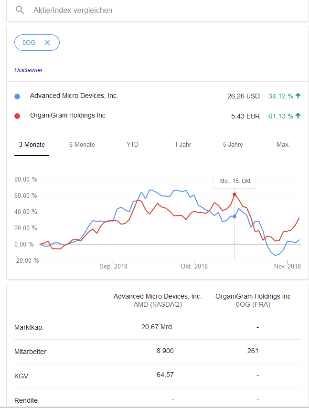Open the Disclaimer link
The height and width of the screenshot is (408, 309).
click(x=29, y=70)
